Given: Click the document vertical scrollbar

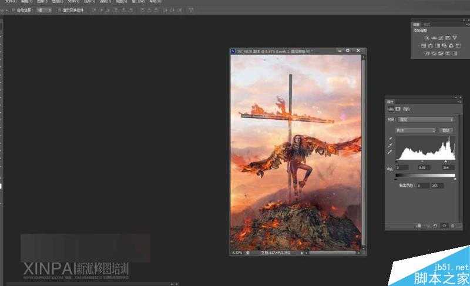Looking at the screenshot, I should [364, 152].
